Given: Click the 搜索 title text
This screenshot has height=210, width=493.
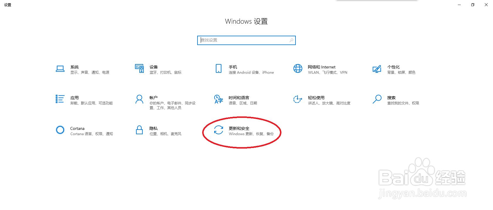Looking at the screenshot, I should pos(391,98).
